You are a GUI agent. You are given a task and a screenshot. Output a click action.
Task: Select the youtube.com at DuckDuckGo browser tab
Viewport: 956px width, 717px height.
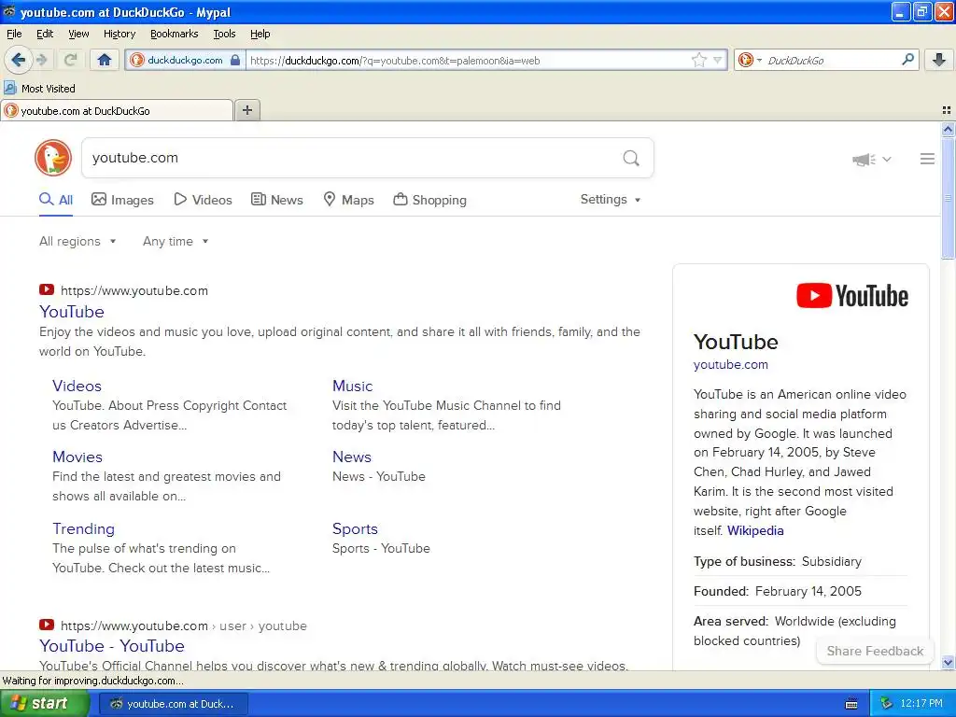click(117, 110)
